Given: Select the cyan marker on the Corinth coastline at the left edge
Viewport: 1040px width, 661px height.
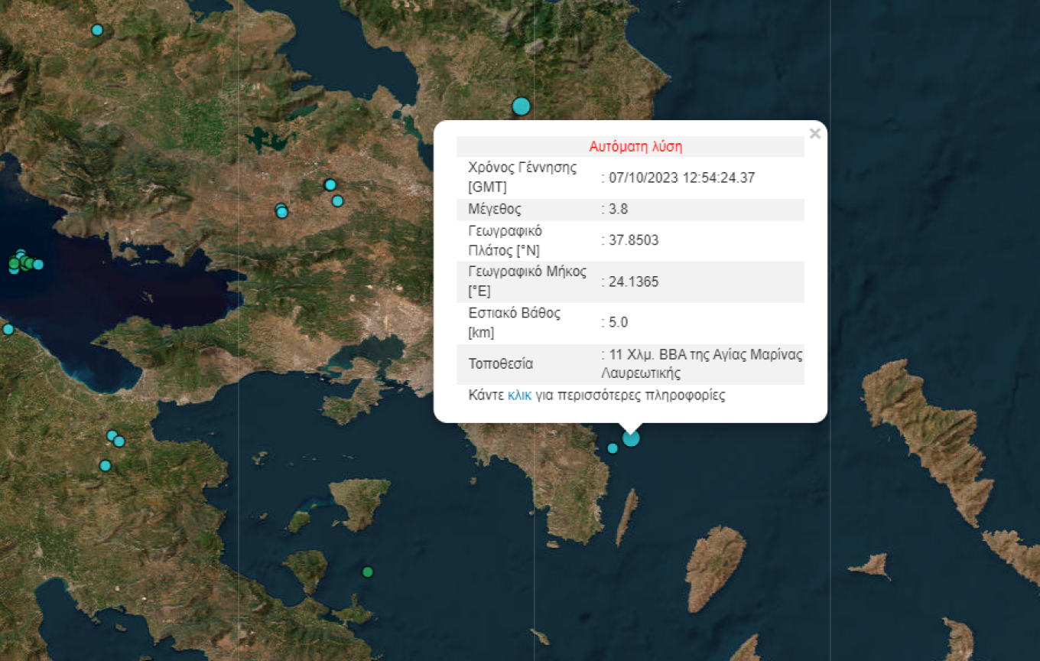Looking at the screenshot, I should pos(8,330).
